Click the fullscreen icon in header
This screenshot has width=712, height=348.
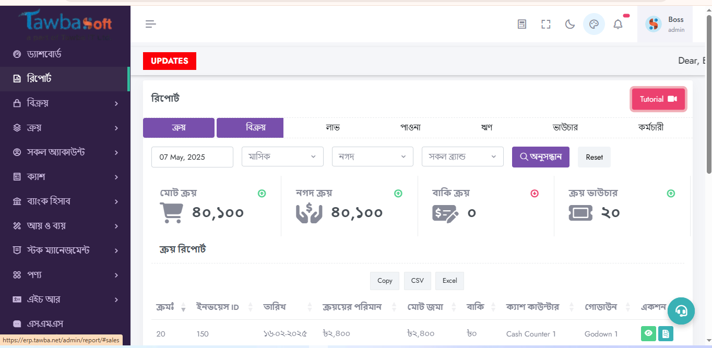(x=545, y=24)
